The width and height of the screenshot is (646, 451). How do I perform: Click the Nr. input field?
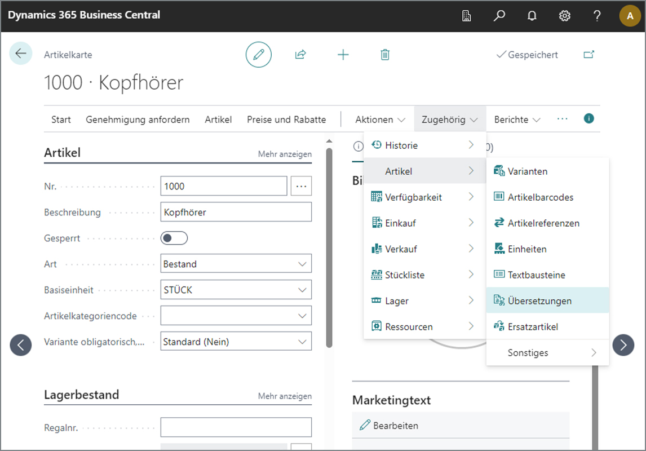coord(224,186)
